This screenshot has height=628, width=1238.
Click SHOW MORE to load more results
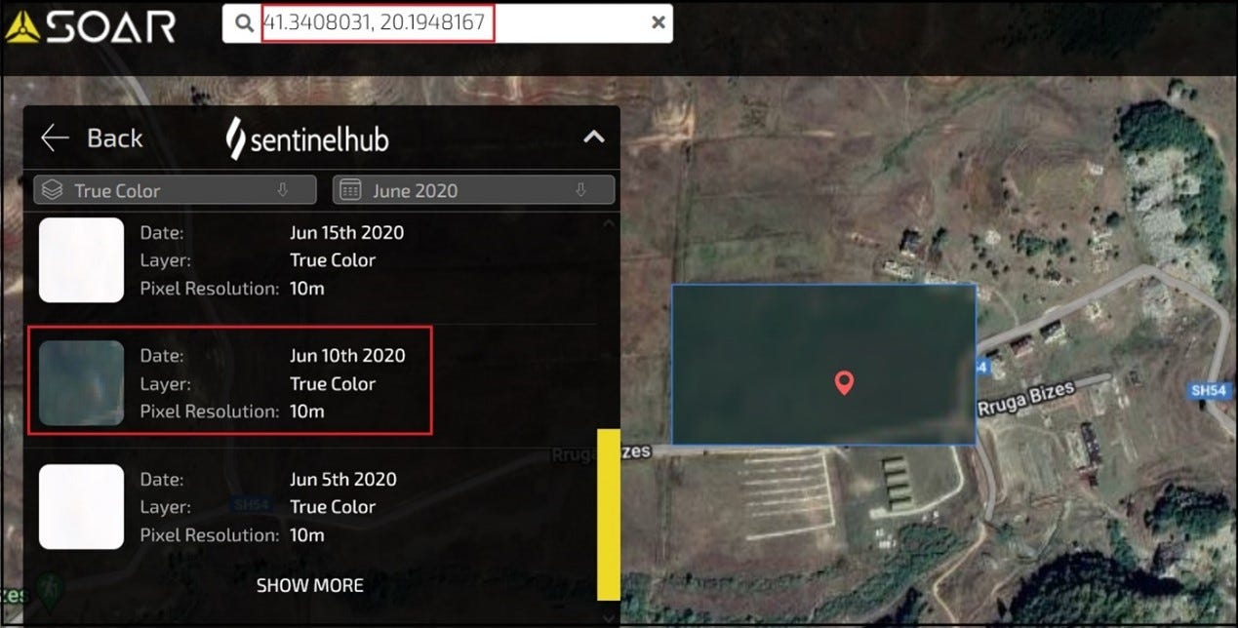[x=310, y=585]
